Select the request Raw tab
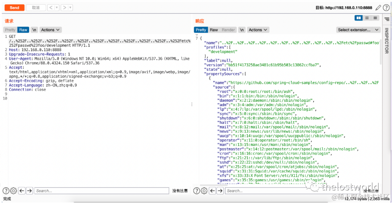 tap(23, 30)
